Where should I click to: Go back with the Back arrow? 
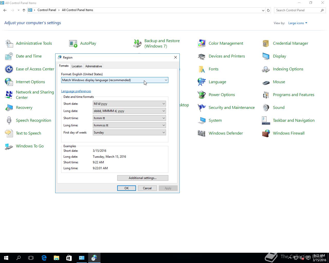tap(5, 10)
